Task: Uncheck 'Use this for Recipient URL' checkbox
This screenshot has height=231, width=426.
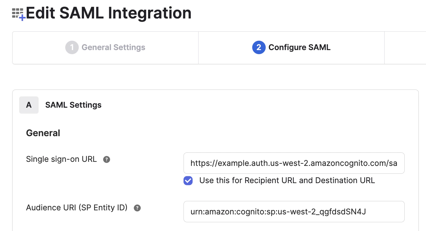Action: pos(188,181)
